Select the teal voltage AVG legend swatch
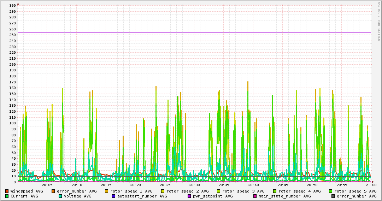Screen dimensions: 382x201 [60, 196]
